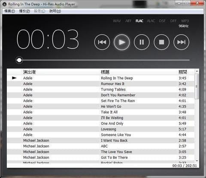
Task: Select the track I Want You Back
Action: [x=101, y=141]
